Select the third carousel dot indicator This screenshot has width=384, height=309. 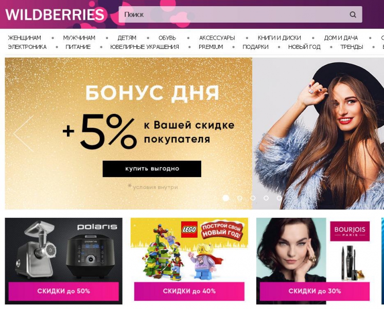[x=253, y=198]
